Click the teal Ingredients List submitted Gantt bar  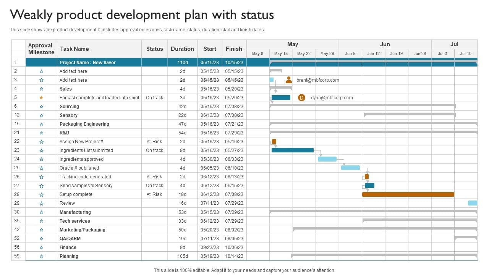coord(293,150)
